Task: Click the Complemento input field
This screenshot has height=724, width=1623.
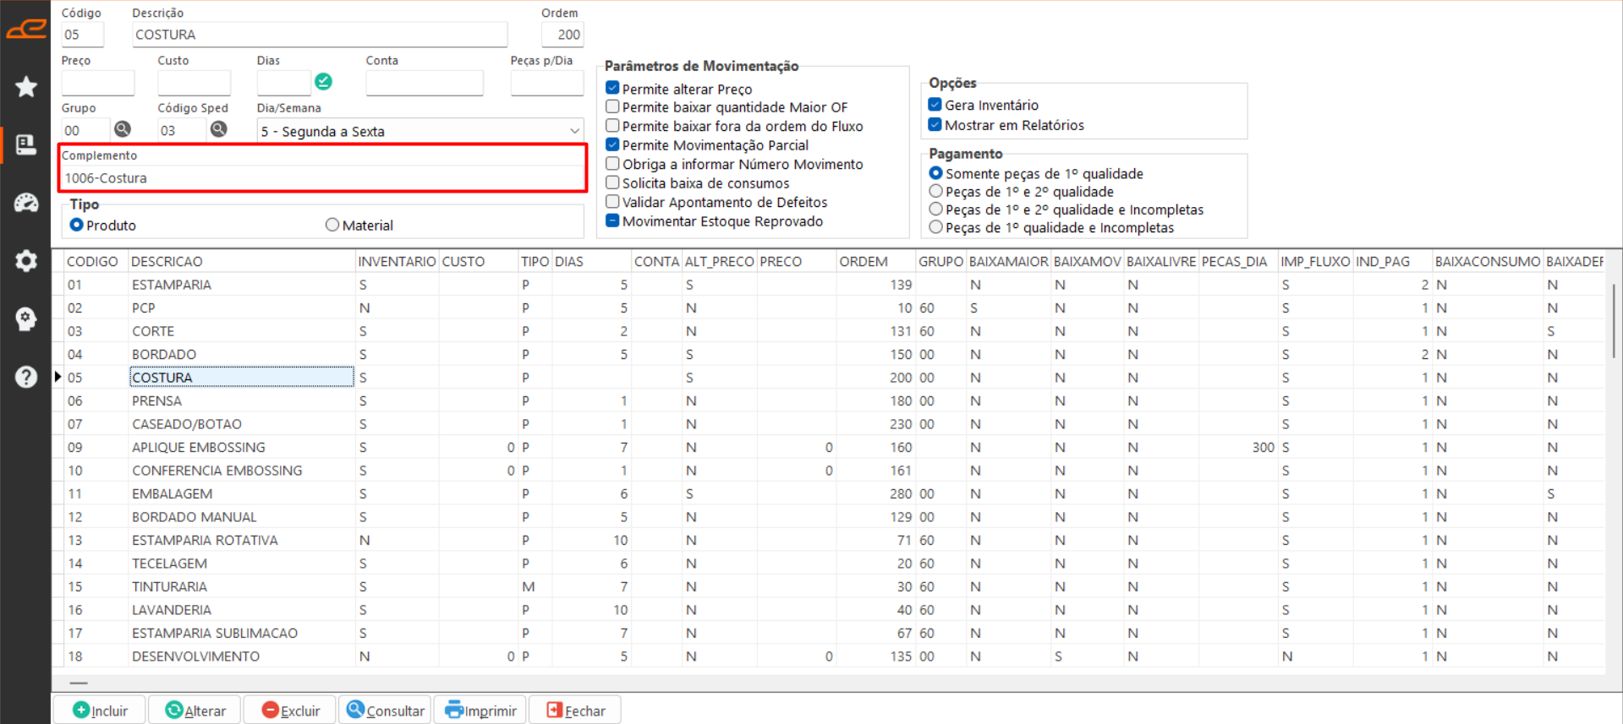Action: coord(323,178)
